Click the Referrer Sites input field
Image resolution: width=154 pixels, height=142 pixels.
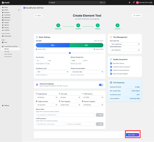tap(65, 115)
